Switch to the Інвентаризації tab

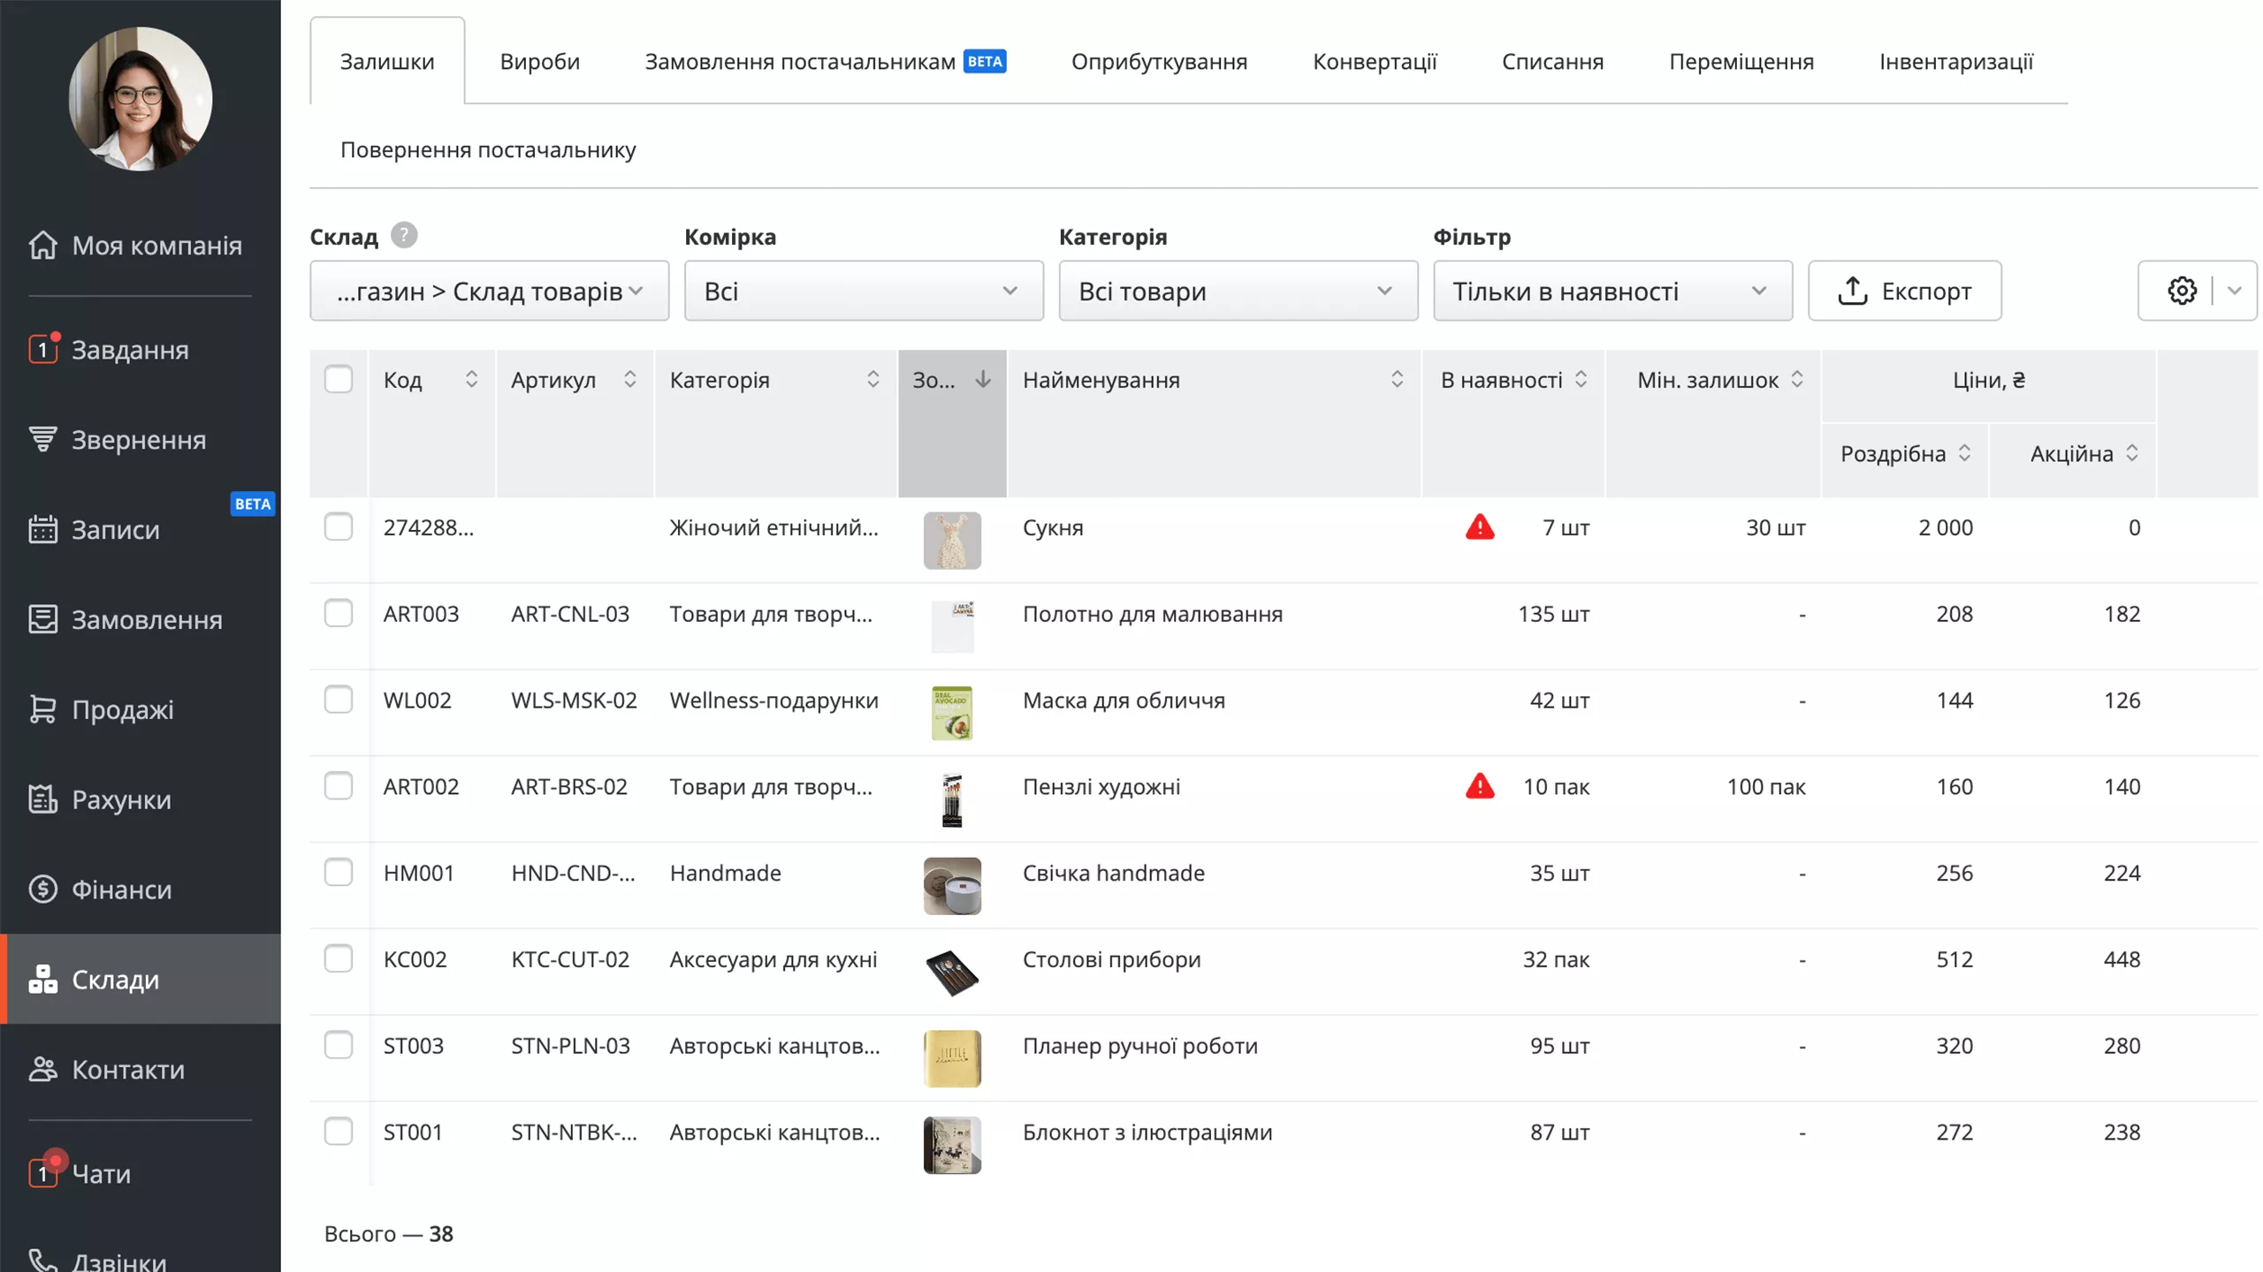[1955, 61]
